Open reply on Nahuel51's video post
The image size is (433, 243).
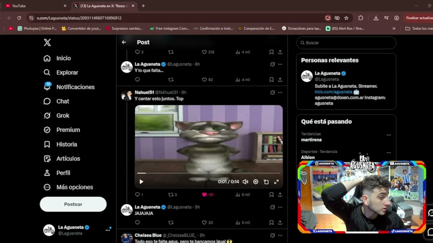137,195
